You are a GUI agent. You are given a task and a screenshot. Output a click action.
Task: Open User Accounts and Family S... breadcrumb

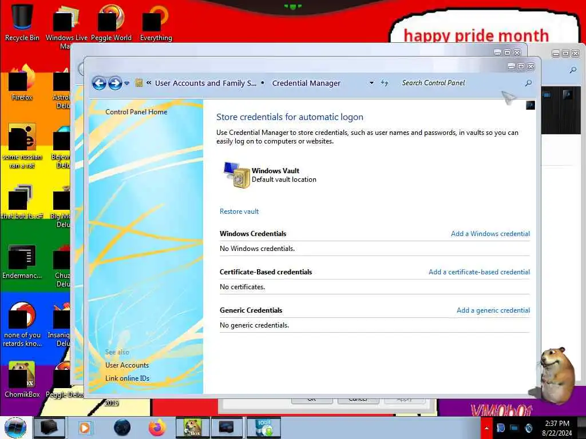pos(205,83)
